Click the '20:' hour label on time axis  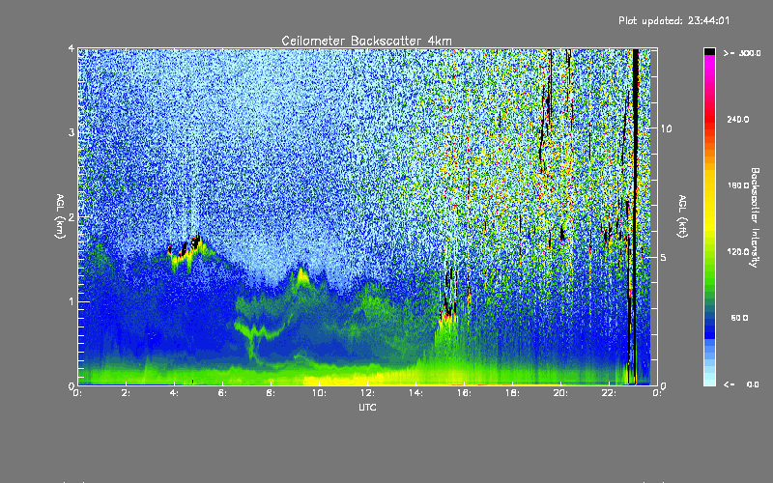pyautogui.click(x=560, y=393)
